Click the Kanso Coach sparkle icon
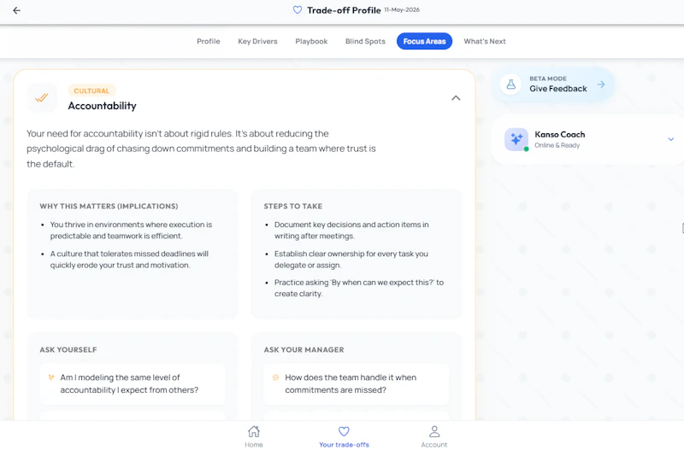The width and height of the screenshot is (684, 450). coord(516,139)
